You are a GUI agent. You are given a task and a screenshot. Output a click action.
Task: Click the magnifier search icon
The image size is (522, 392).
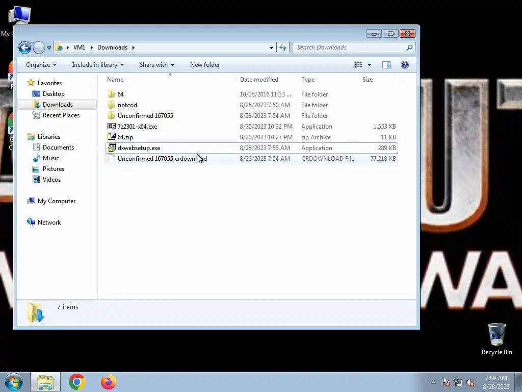tap(409, 47)
